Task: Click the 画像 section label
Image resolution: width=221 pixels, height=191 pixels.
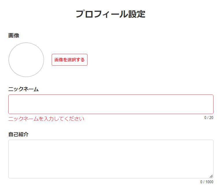Action: pyautogui.click(x=14, y=35)
